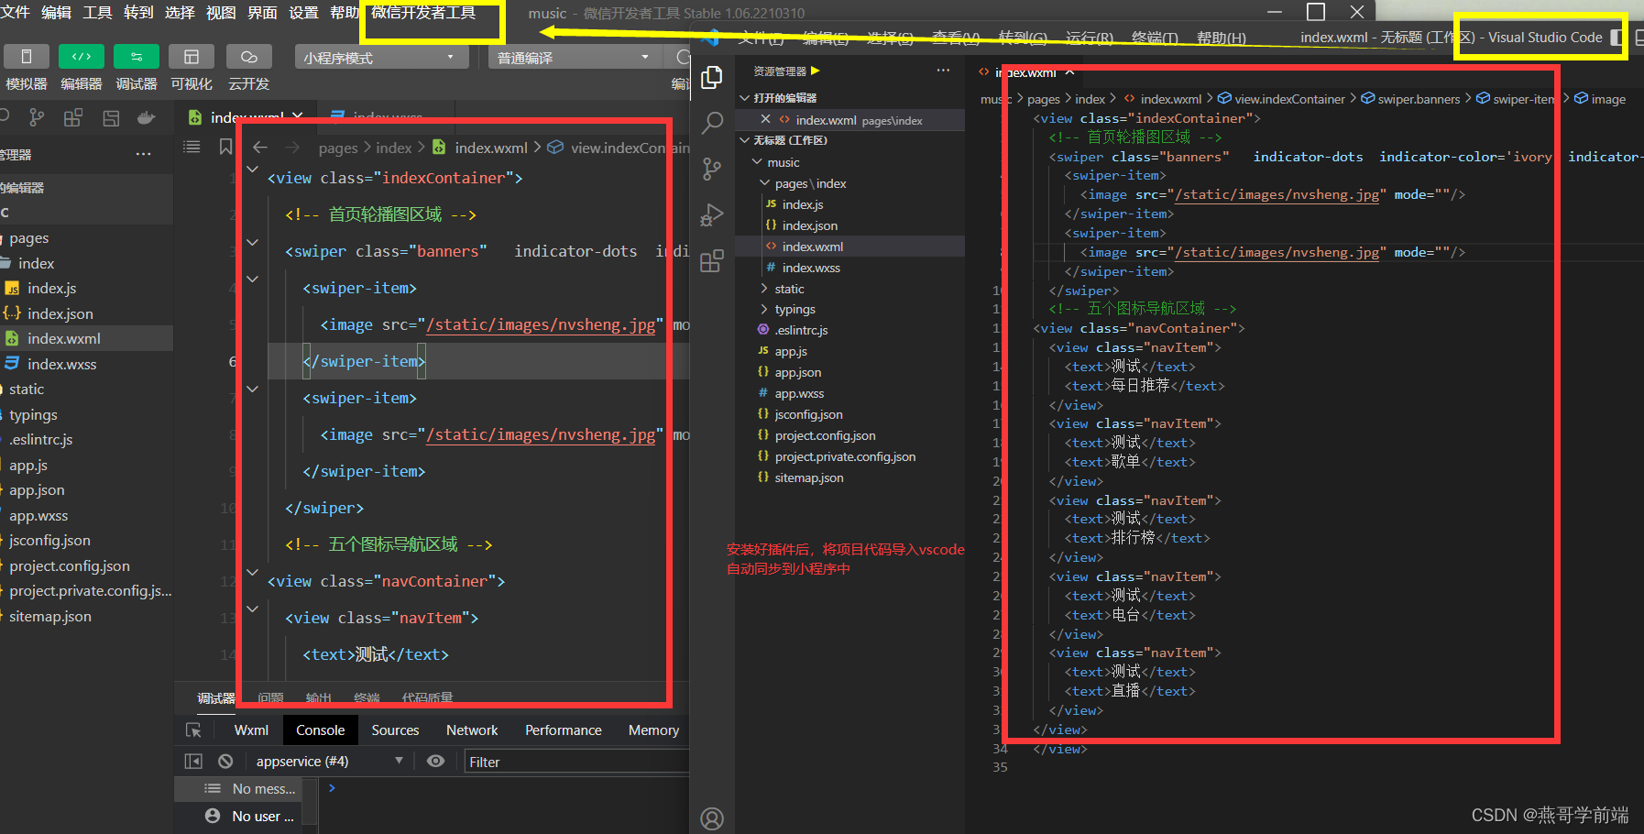Open the 普通编译 compile mode dropdown

pos(575,57)
